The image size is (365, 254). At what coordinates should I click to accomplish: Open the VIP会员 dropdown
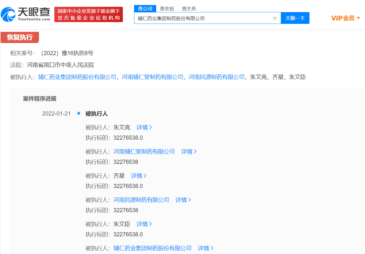pos(345,18)
